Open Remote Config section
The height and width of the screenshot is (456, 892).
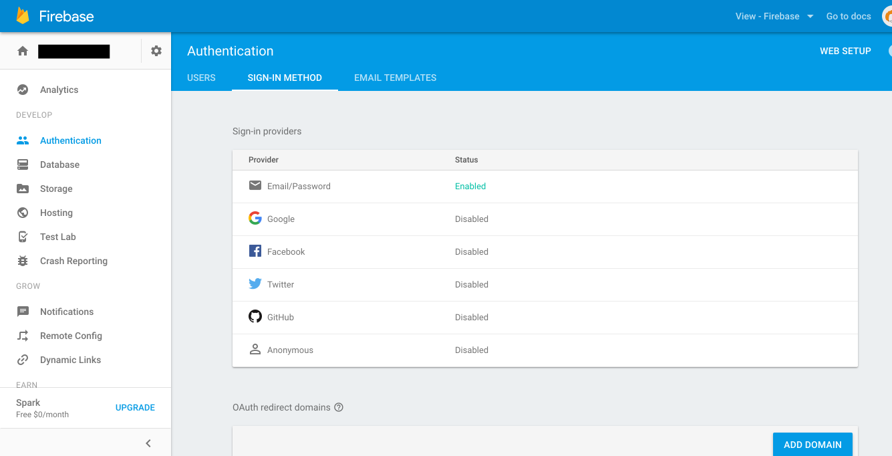(x=71, y=336)
